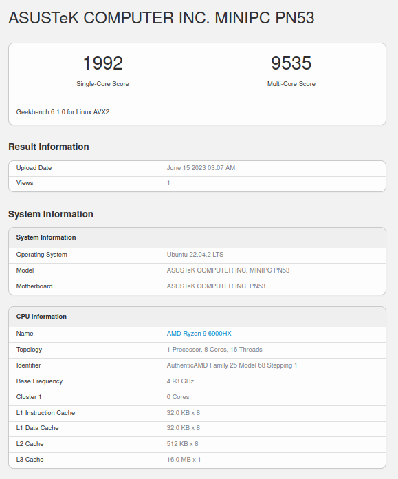Viewport: 398px width, 479px height.
Task: Click the L3 Cache label
Action: pyautogui.click(x=30, y=460)
